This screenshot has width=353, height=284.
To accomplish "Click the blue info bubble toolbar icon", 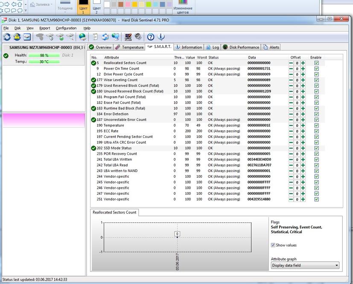I will point(161,37).
